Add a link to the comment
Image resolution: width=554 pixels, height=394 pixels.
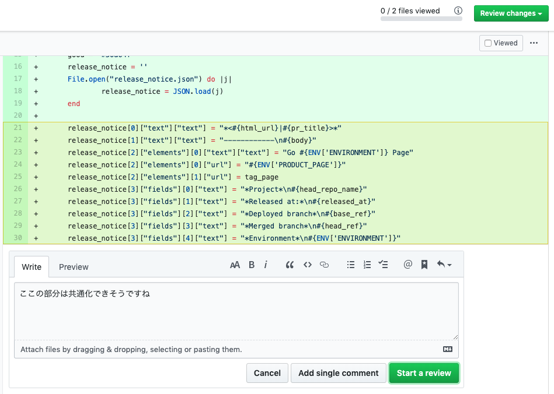coord(324,265)
